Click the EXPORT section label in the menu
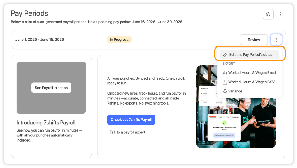Image resolution: width=297 pixels, height=168 pixels. (229, 64)
